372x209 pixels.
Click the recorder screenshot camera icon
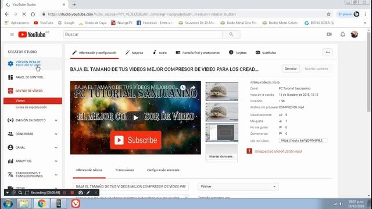[81, 193]
